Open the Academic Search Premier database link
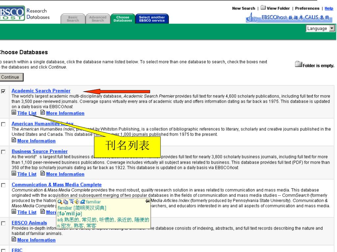The height and width of the screenshot is (252, 337). point(41,91)
